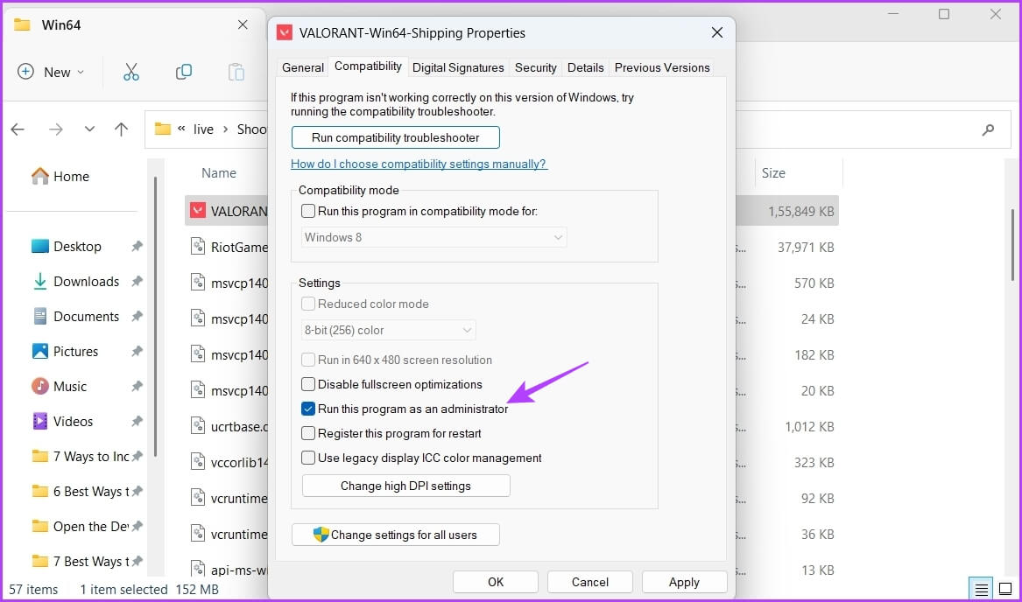This screenshot has height=602, width=1022.
Task: Click the file list vertical scrollbar
Action: pyautogui.click(x=1012, y=244)
